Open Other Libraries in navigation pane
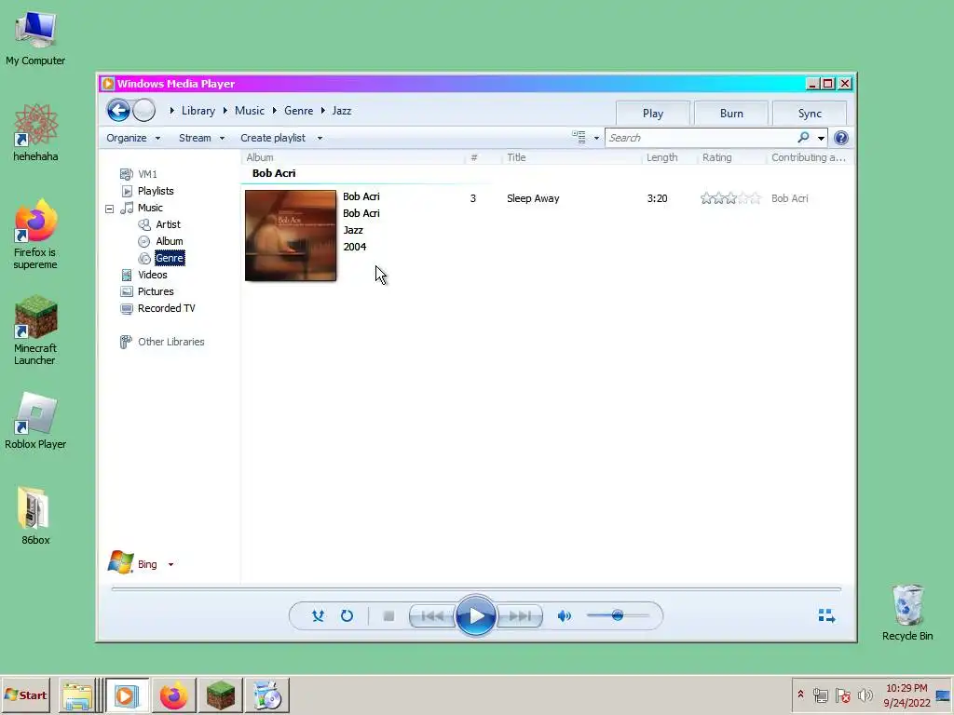This screenshot has height=715, width=954. click(171, 342)
